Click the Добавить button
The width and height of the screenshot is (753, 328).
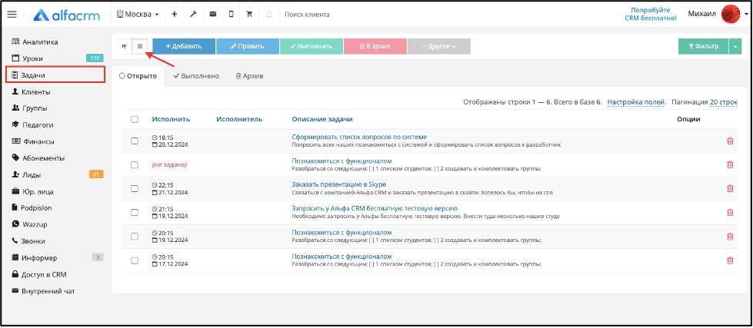[184, 47]
